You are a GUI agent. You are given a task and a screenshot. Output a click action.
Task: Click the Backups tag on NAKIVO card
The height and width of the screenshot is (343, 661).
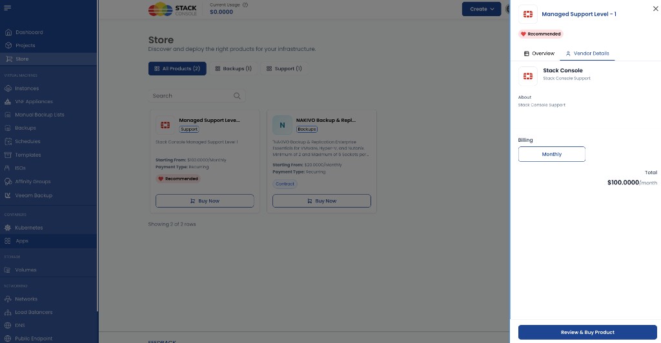[307, 129]
